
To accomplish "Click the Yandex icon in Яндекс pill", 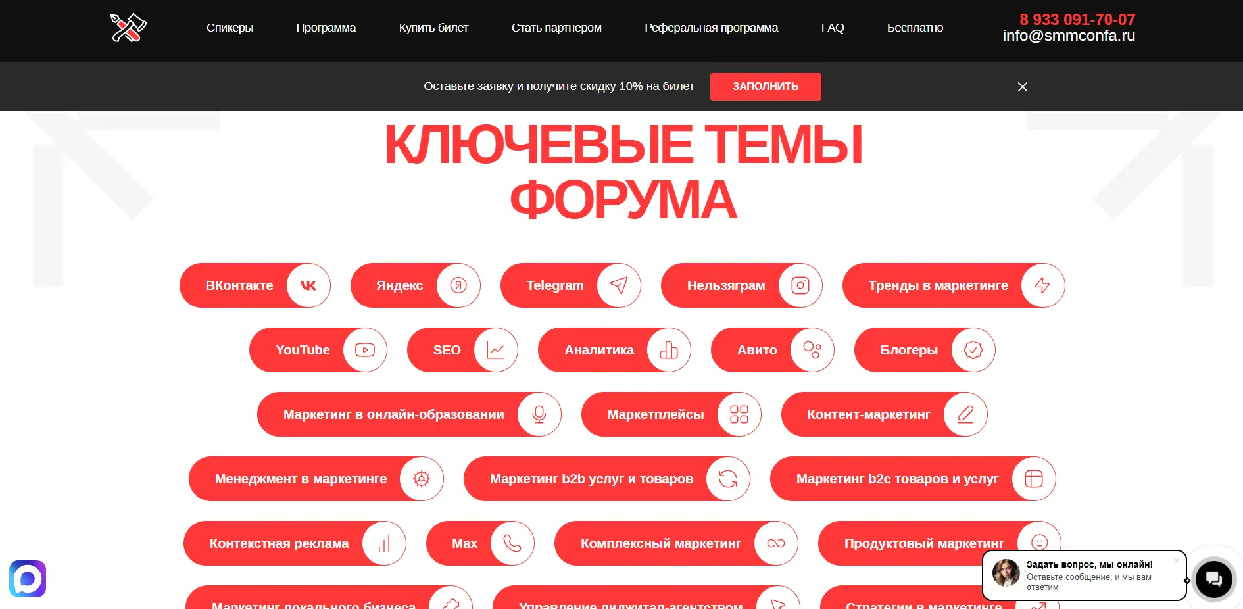I will (458, 285).
